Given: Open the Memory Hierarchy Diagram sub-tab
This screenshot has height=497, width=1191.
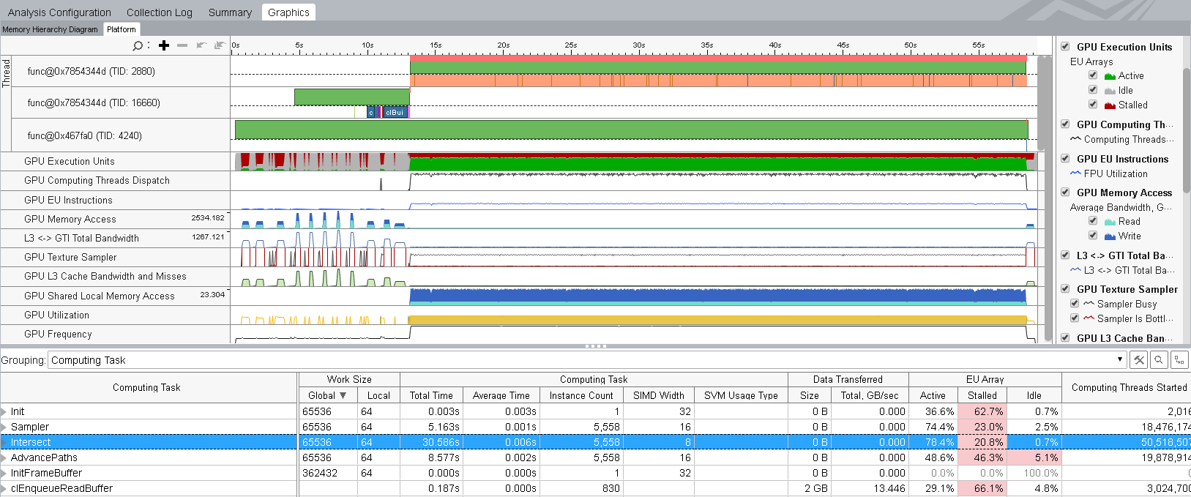Looking at the screenshot, I should [50, 29].
